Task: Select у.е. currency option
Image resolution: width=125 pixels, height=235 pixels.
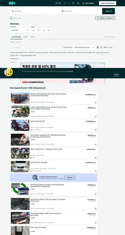Action: (114, 47)
